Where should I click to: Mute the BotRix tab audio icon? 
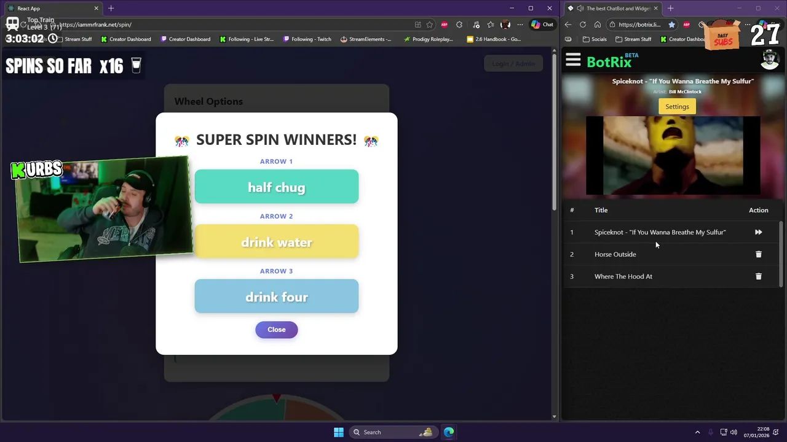pos(580,9)
